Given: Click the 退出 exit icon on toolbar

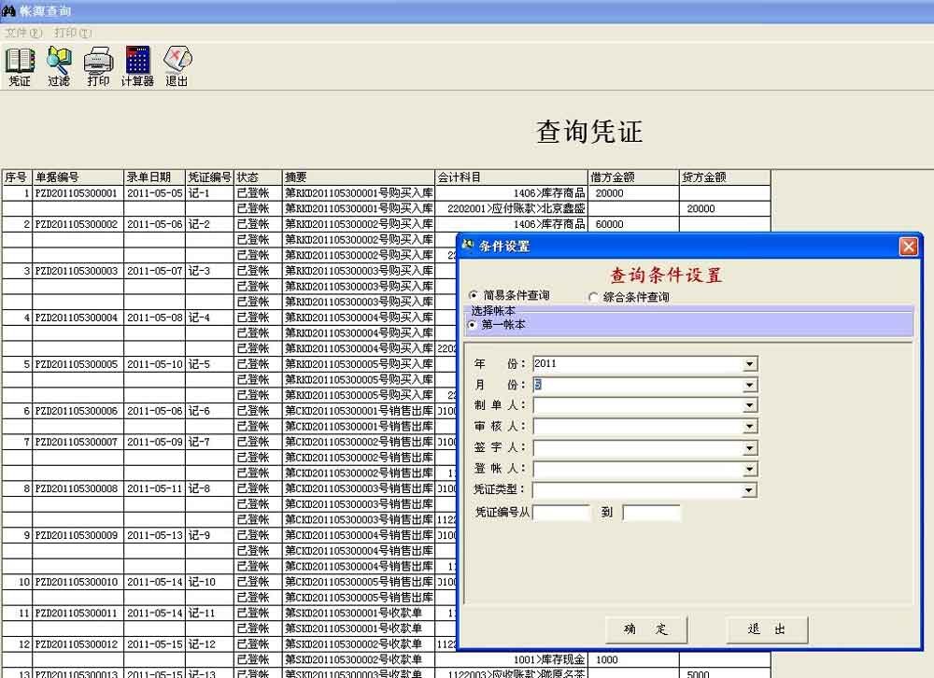Looking at the screenshot, I should tap(177, 64).
